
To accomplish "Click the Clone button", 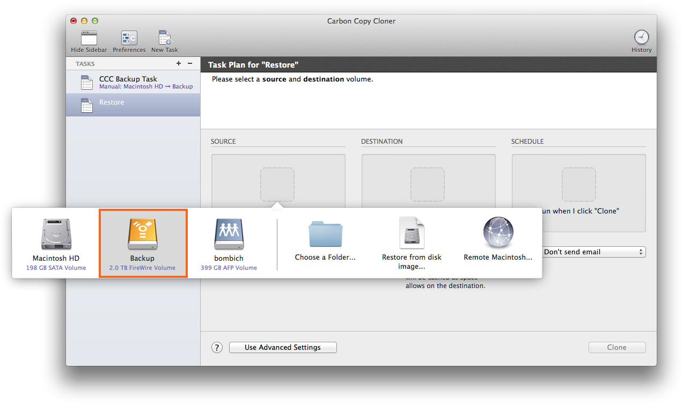I will (617, 348).
